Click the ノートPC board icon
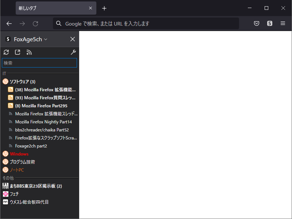Viewport: 292px width, 219px height. click(5, 170)
